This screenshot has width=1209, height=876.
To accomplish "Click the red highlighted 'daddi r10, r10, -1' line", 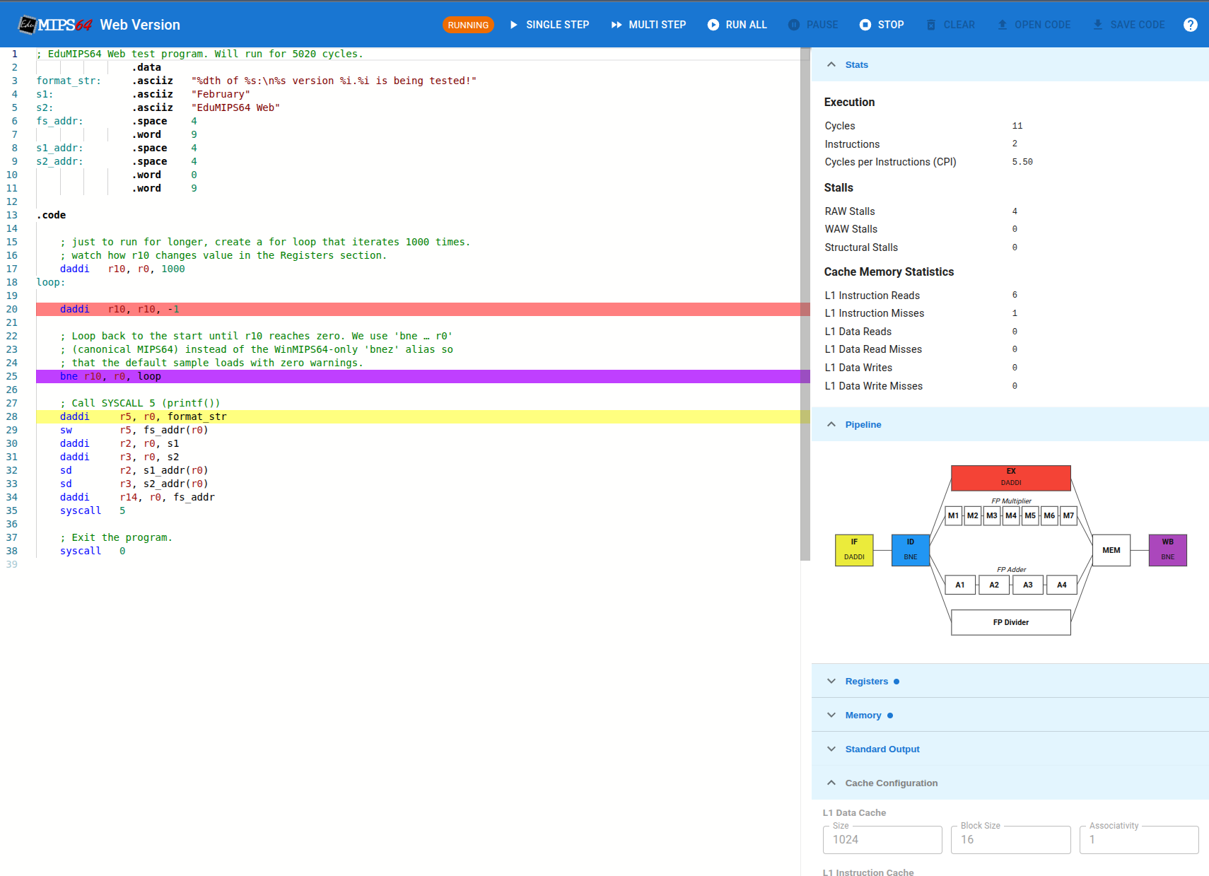I will pos(423,309).
